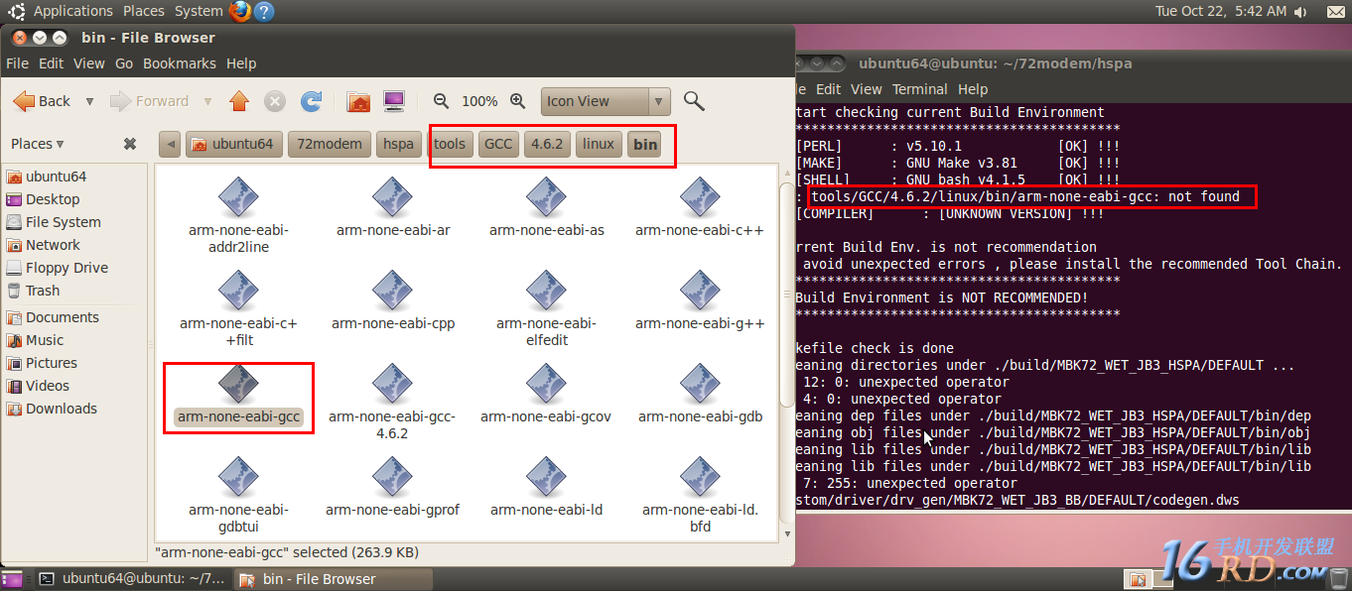Open the Bookmarks menu
The height and width of the screenshot is (591, 1352).
pyautogui.click(x=179, y=63)
